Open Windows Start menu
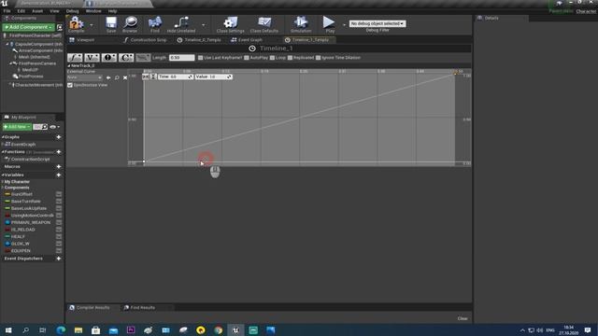 (x=8, y=329)
